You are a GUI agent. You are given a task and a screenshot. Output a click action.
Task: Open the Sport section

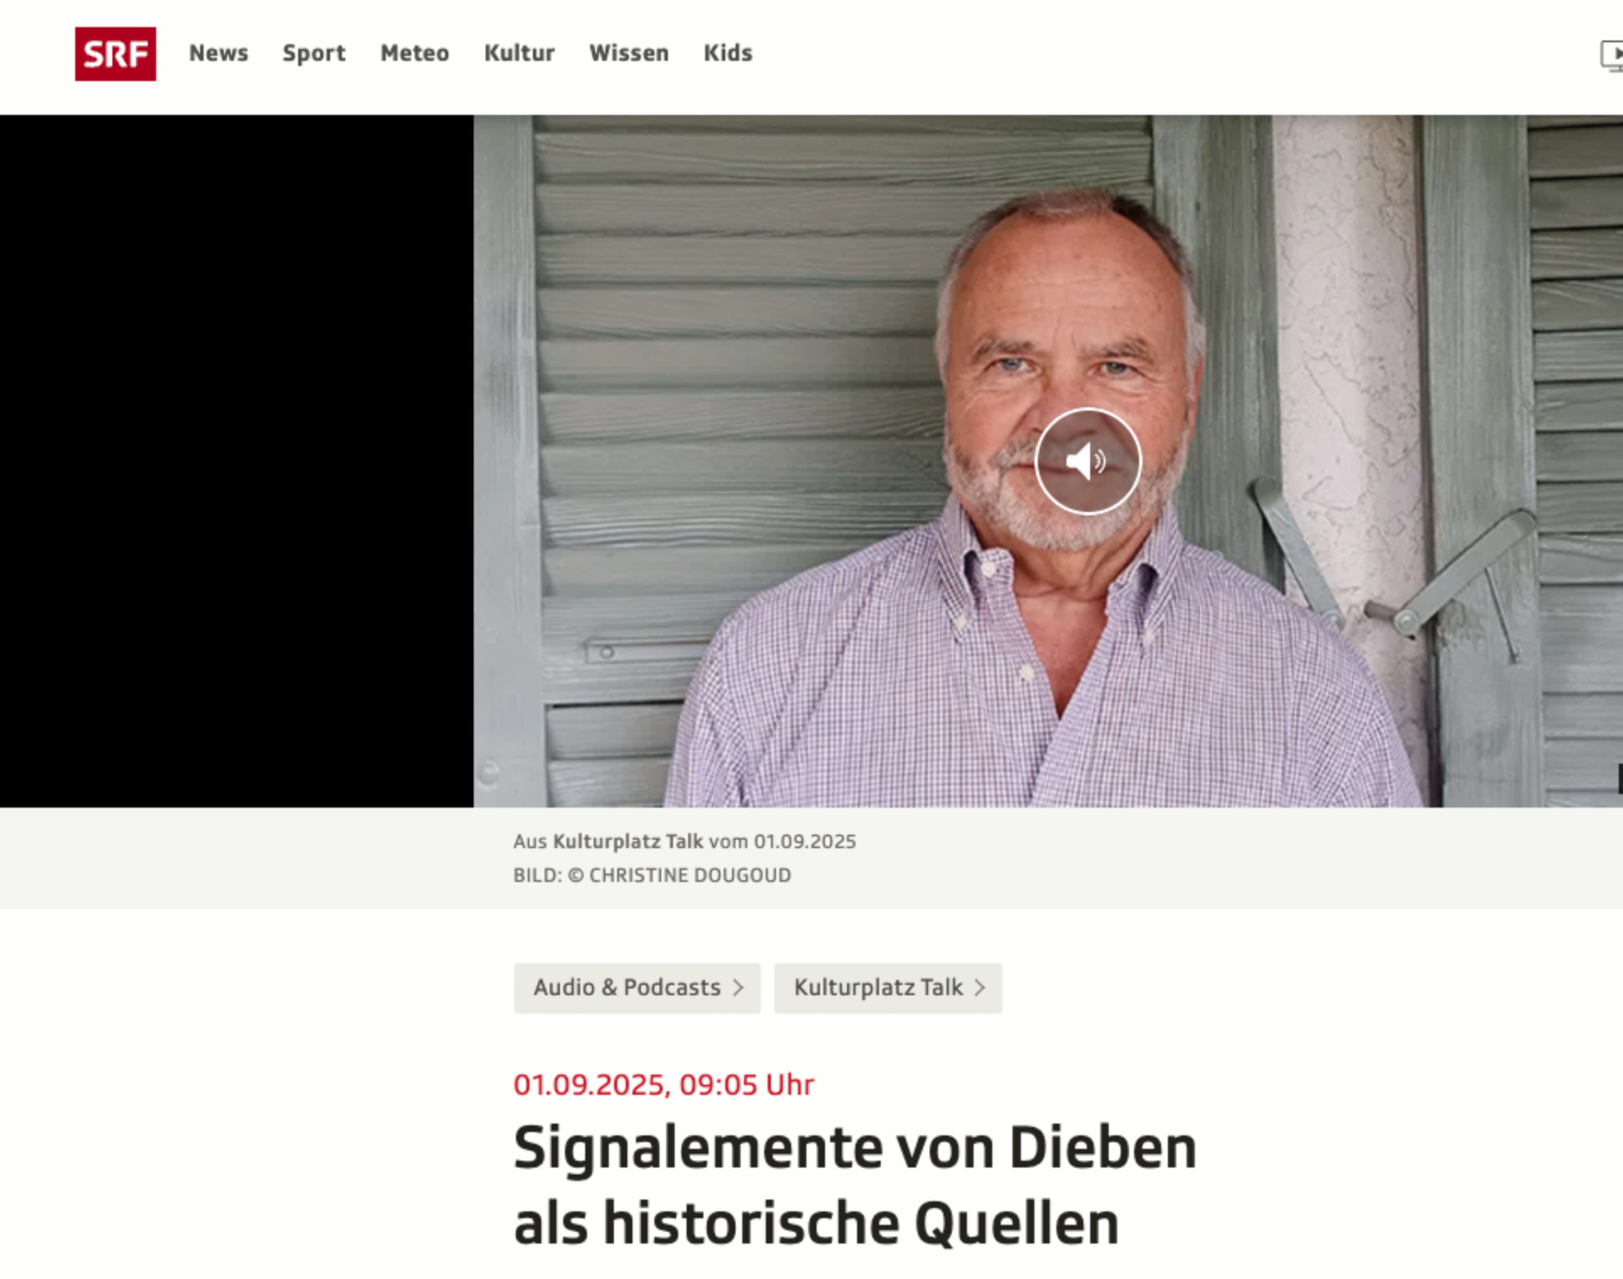(x=314, y=53)
